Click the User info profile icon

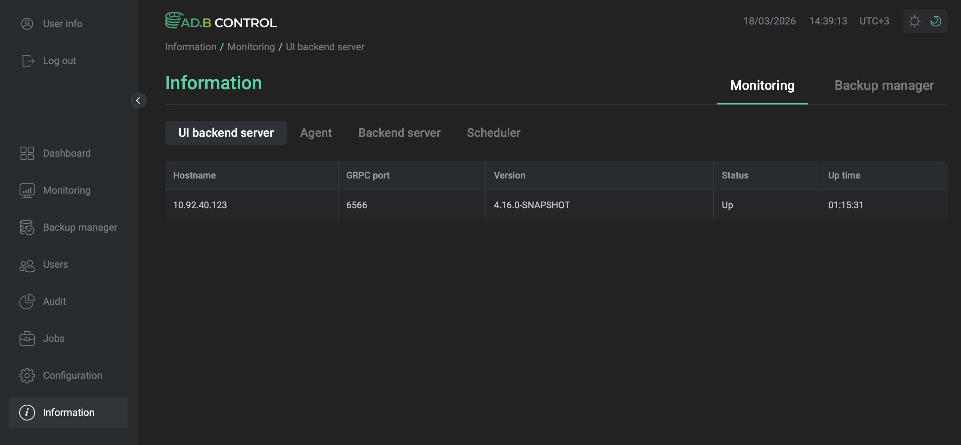coord(26,23)
